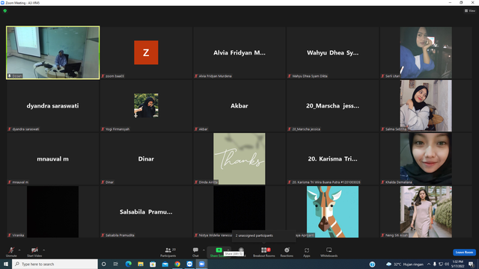
Task: Click the blue help icon in tray
Action: 372,264
